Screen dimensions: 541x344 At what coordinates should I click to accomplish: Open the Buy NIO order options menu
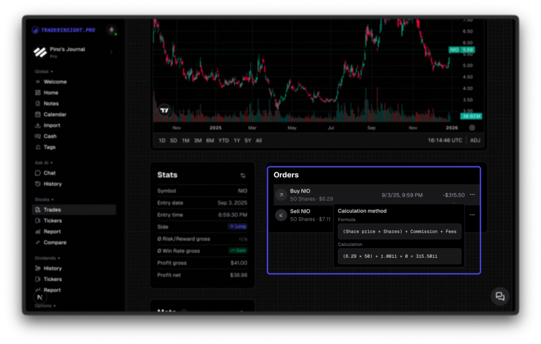tap(472, 194)
